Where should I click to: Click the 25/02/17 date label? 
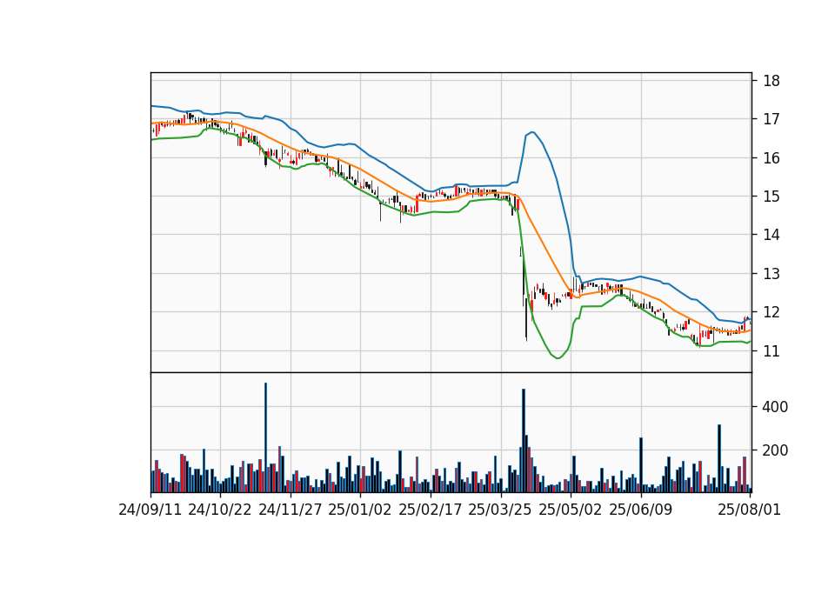click(431, 510)
